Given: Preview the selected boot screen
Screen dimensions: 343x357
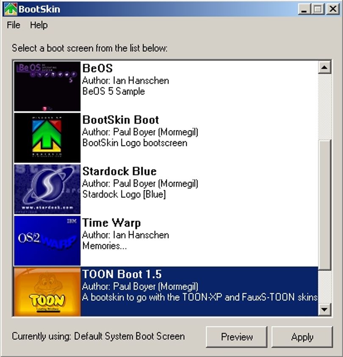Looking at the screenshot, I should [x=237, y=337].
